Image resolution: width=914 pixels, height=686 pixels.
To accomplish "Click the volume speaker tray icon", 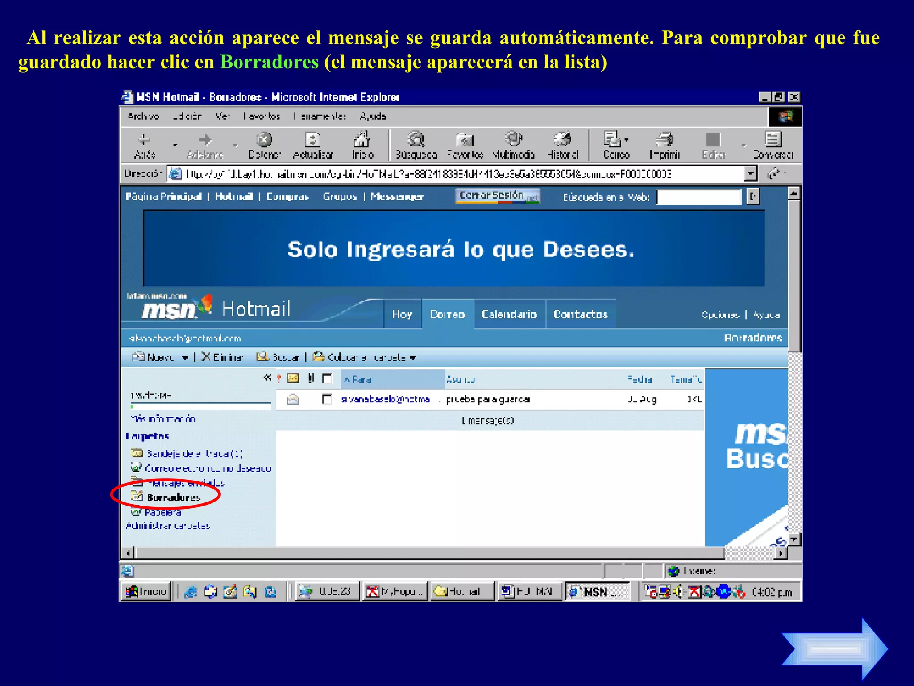I will [x=678, y=592].
